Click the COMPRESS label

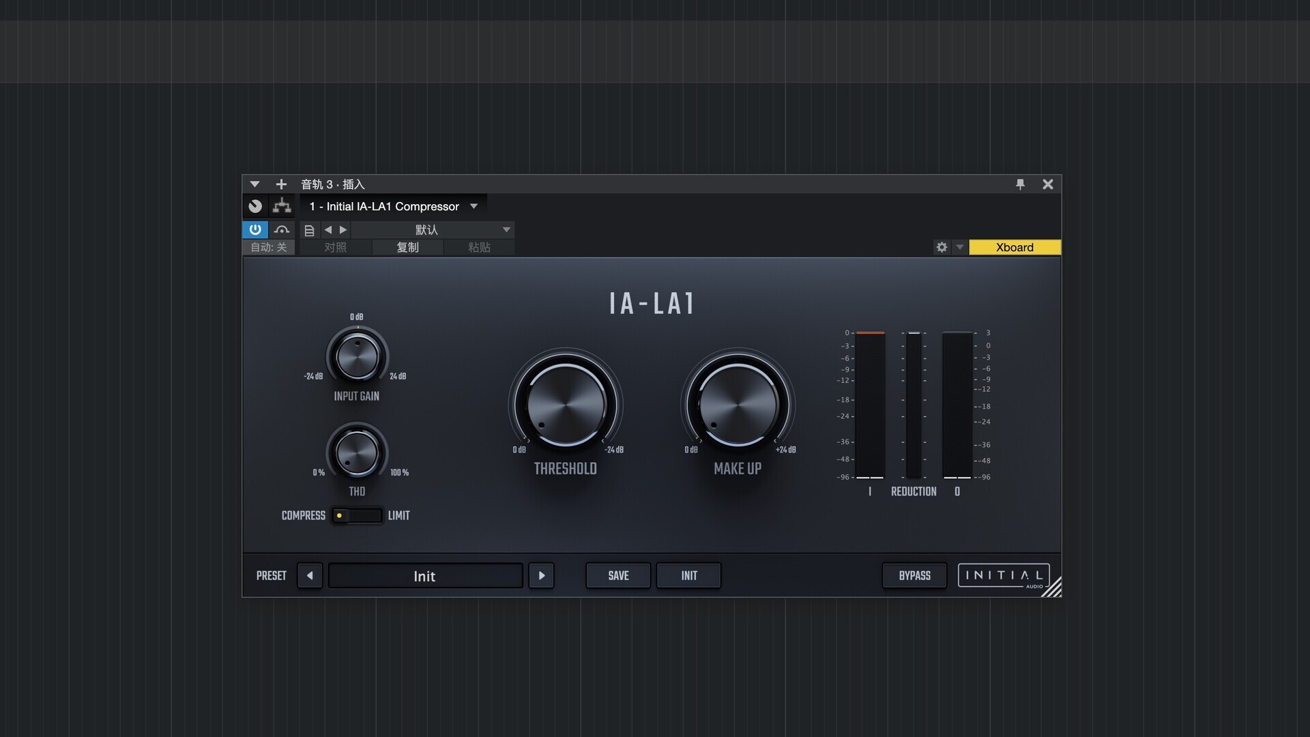click(304, 515)
